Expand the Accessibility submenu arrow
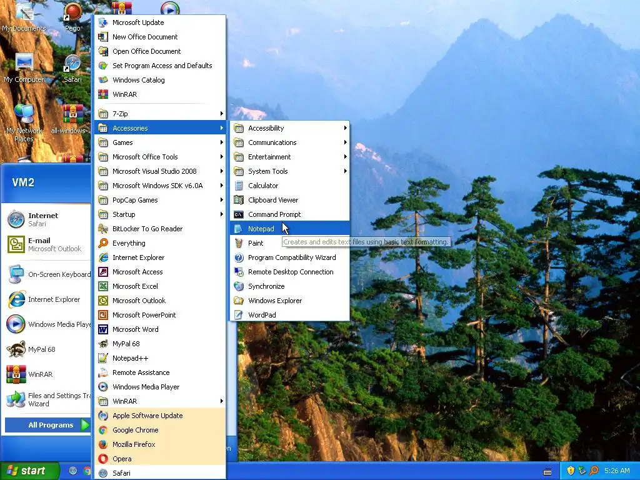 coord(345,128)
